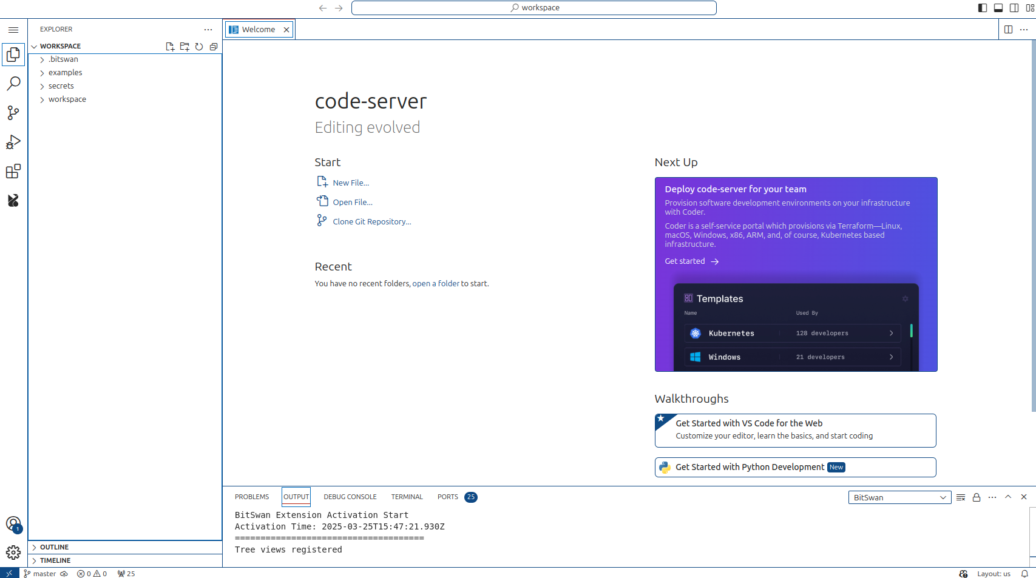Click the open a folder link

(436, 284)
